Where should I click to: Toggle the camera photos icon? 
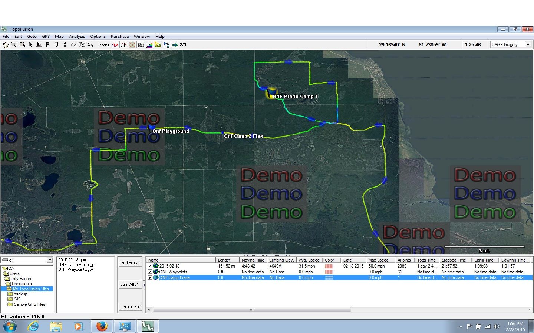coord(141,45)
